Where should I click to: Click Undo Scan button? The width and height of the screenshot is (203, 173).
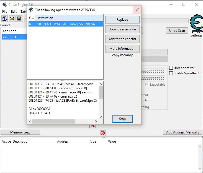tap(177, 31)
